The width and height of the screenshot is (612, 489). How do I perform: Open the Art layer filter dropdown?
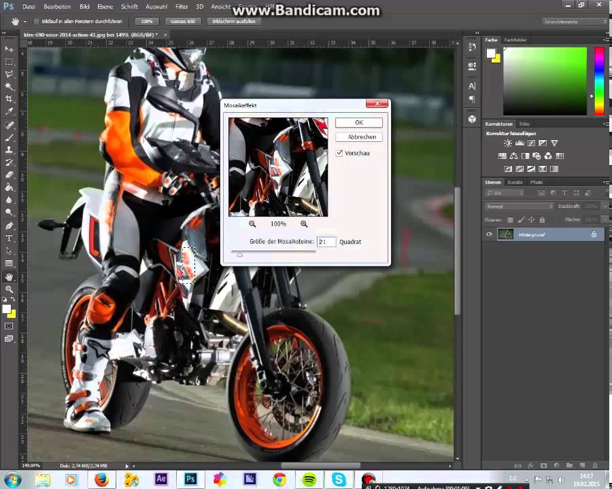click(x=505, y=193)
